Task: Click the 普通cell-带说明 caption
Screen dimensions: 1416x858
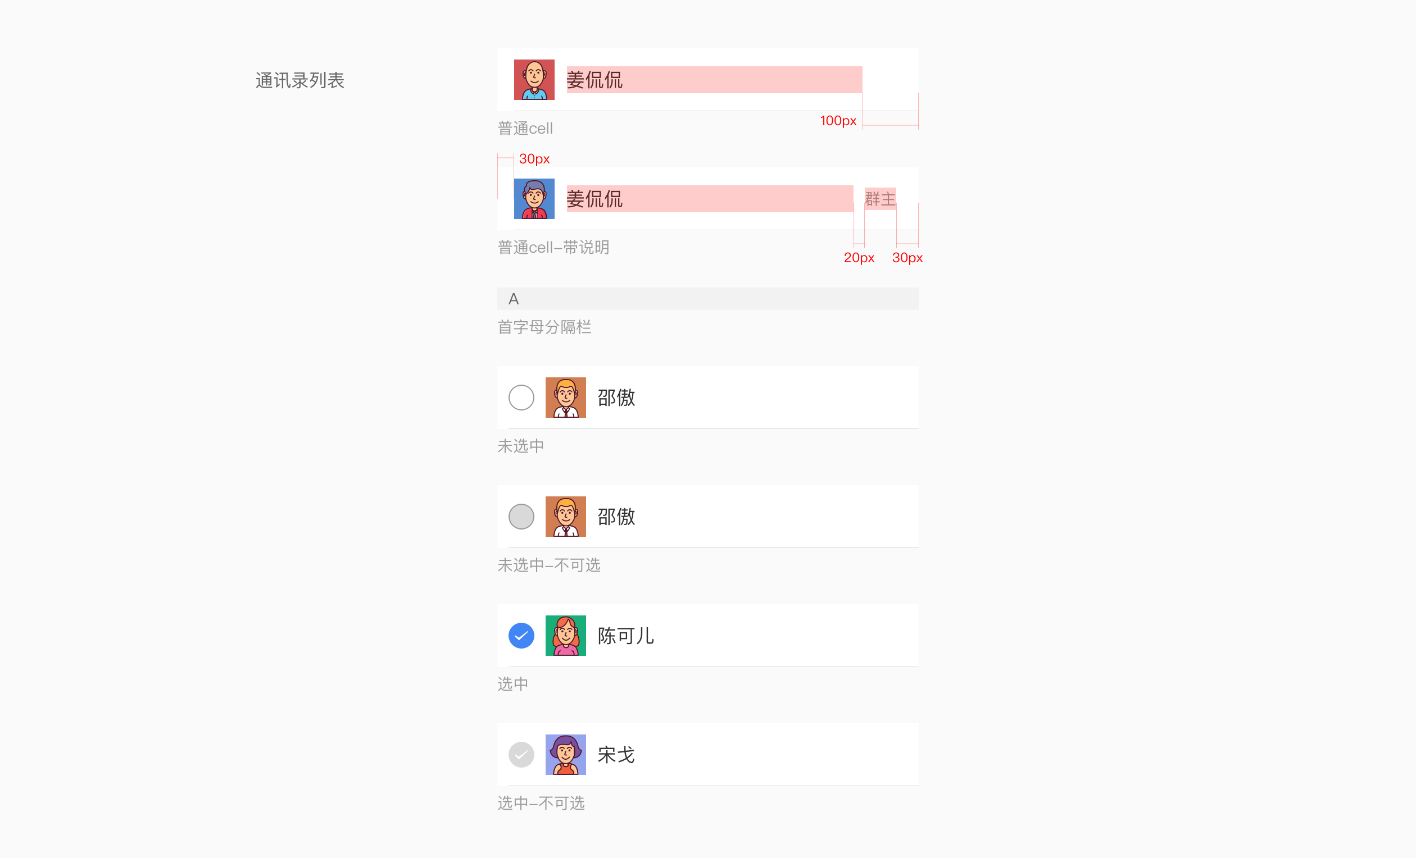Action: [x=553, y=248]
